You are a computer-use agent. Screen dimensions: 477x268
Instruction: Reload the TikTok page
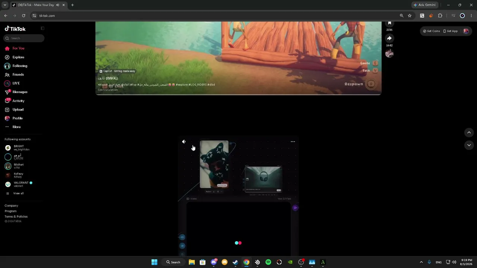(23, 16)
